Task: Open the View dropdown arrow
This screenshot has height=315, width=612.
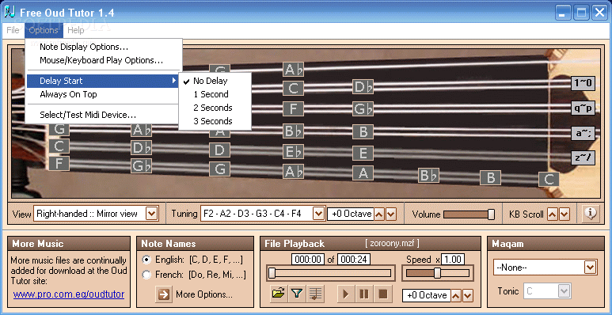Action: coord(151,214)
